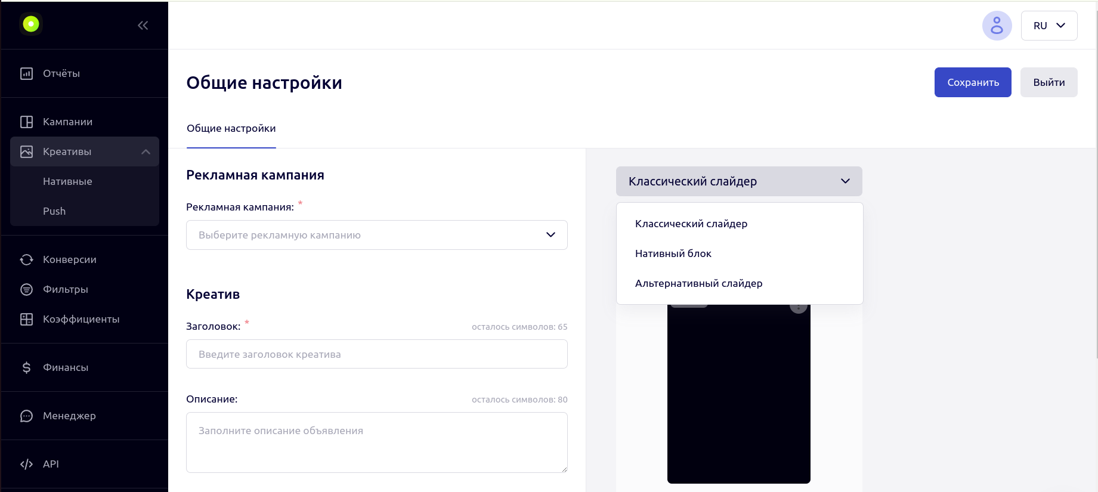Collapse the Креативы submenu chevron

pyautogui.click(x=146, y=151)
